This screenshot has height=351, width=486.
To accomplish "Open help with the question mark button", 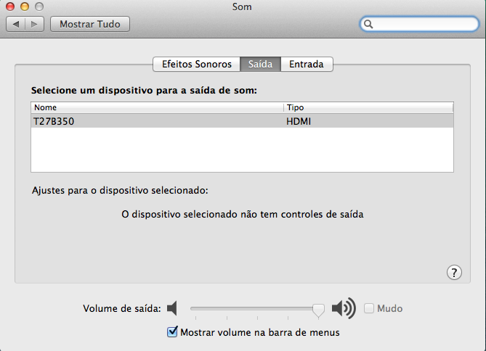I will coord(454,272).
